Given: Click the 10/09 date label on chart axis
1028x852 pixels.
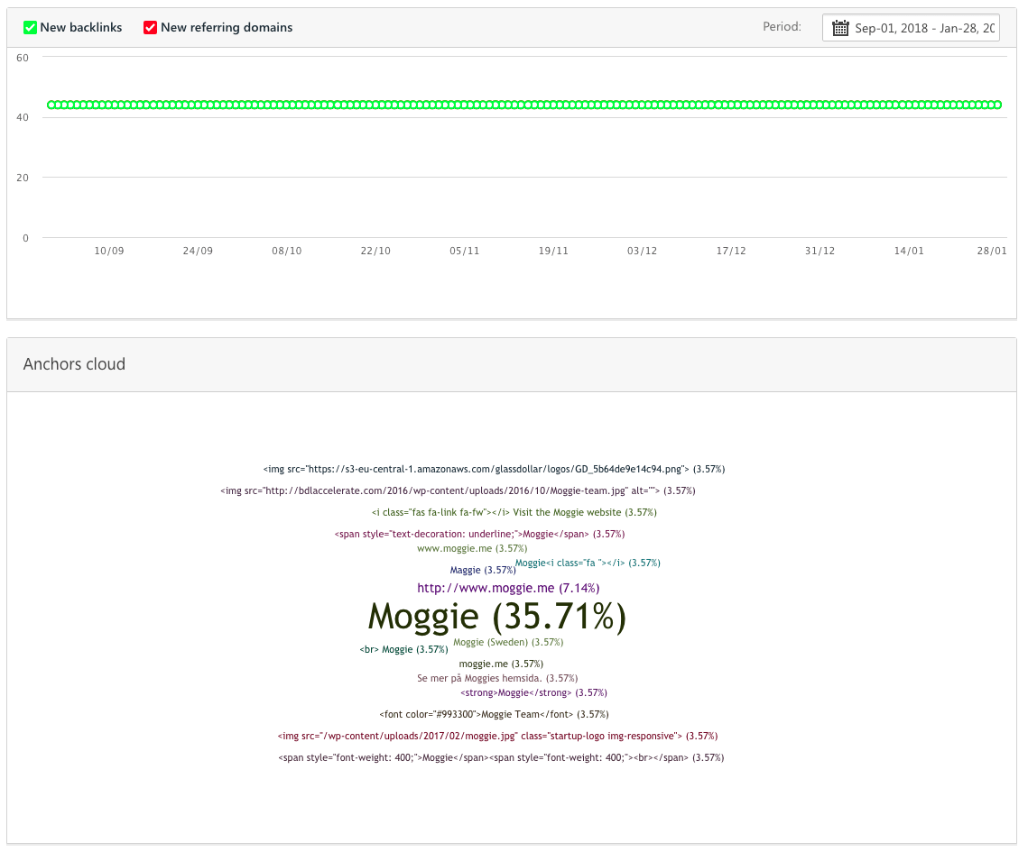Looking at the screenshot, I should pos(109,251).
